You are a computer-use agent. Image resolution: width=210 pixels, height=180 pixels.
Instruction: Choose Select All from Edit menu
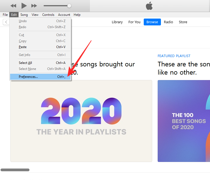click(25, 63)
